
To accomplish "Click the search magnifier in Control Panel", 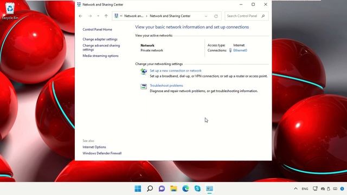I will coord(263,16).
